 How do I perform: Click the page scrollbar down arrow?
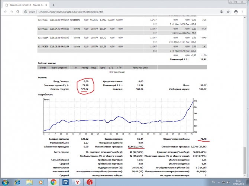tap(245, 176)
